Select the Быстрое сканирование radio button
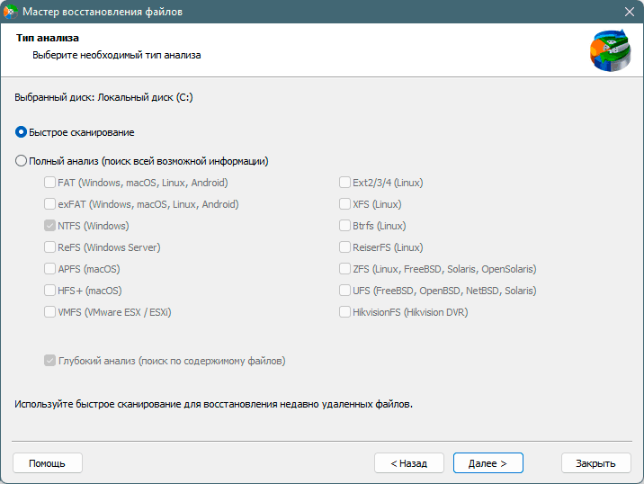The height and width of the screenshot is (484, 644). [x=21, y=132]
